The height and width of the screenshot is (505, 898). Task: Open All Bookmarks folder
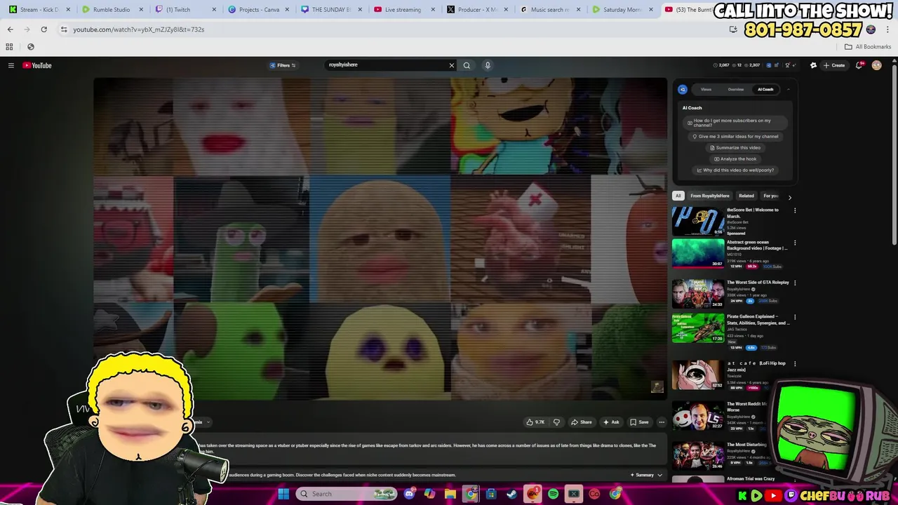pyautogui.click(x=868, y=47)
